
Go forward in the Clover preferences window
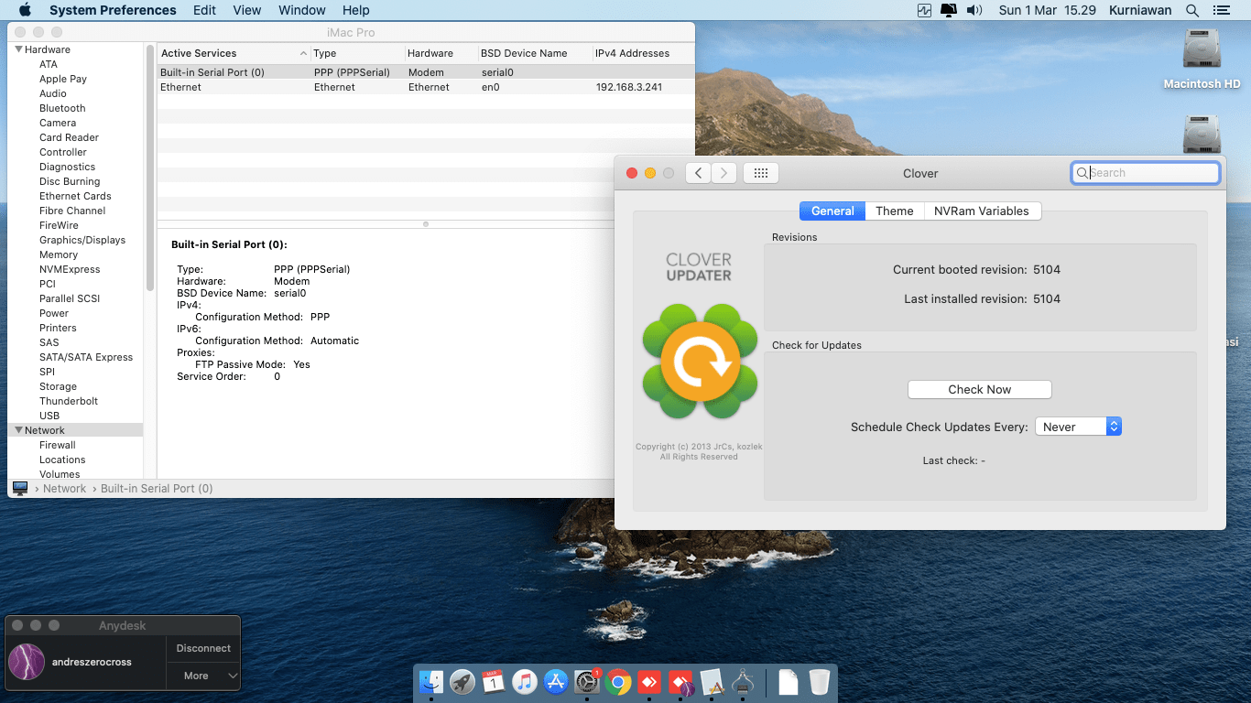point(724,173)
